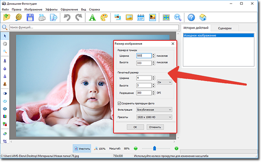Click the color spectrum tool in the sidebar
The image size is (261, 162).
pos(5,116)
